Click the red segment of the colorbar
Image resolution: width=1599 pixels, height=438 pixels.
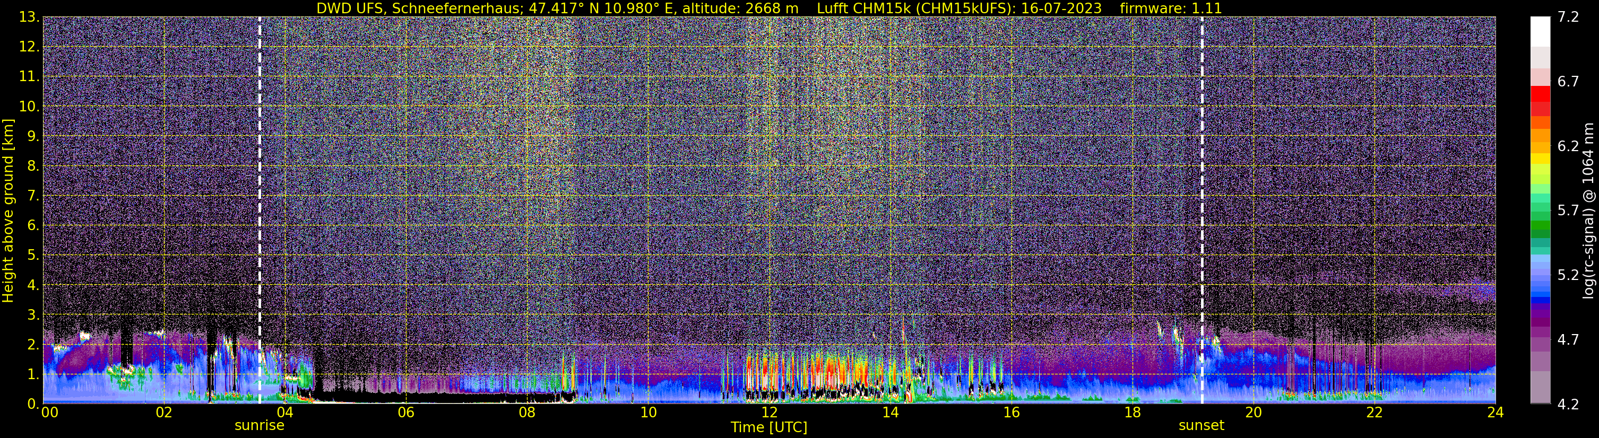(x=1540, y=94)
